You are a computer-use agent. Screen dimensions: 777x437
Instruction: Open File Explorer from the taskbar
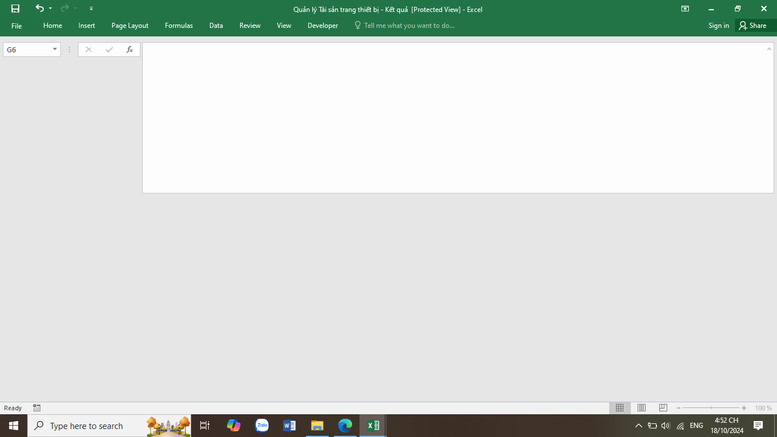[317, 426]
